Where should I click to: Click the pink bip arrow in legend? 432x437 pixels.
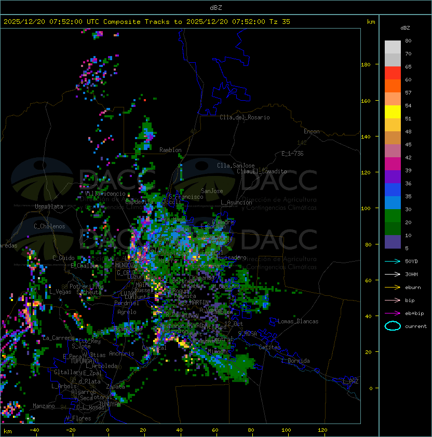click(x=393, y=300)
